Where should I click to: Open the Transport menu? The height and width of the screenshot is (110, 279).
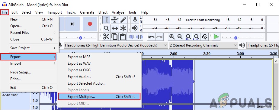(54, 12)
